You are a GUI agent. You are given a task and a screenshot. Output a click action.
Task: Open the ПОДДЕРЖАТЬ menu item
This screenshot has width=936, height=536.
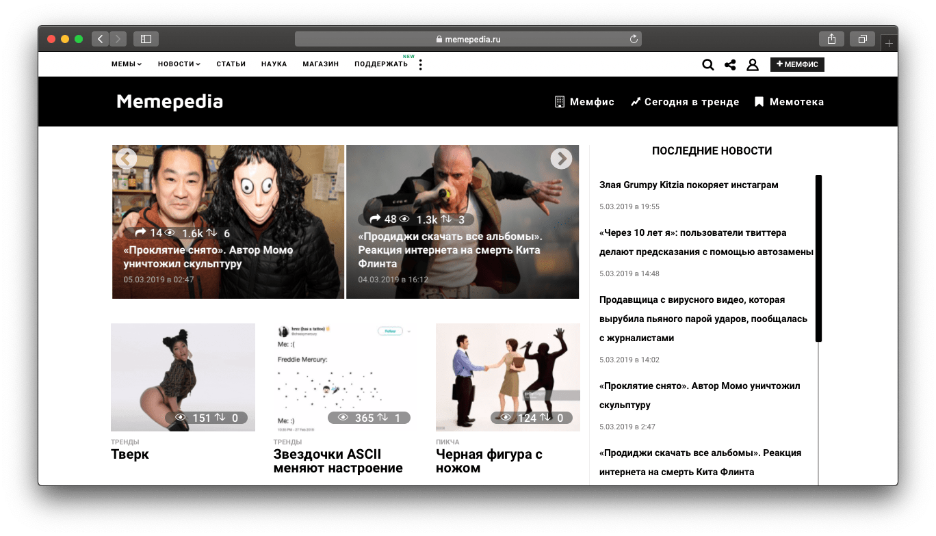tap(381, 64)
